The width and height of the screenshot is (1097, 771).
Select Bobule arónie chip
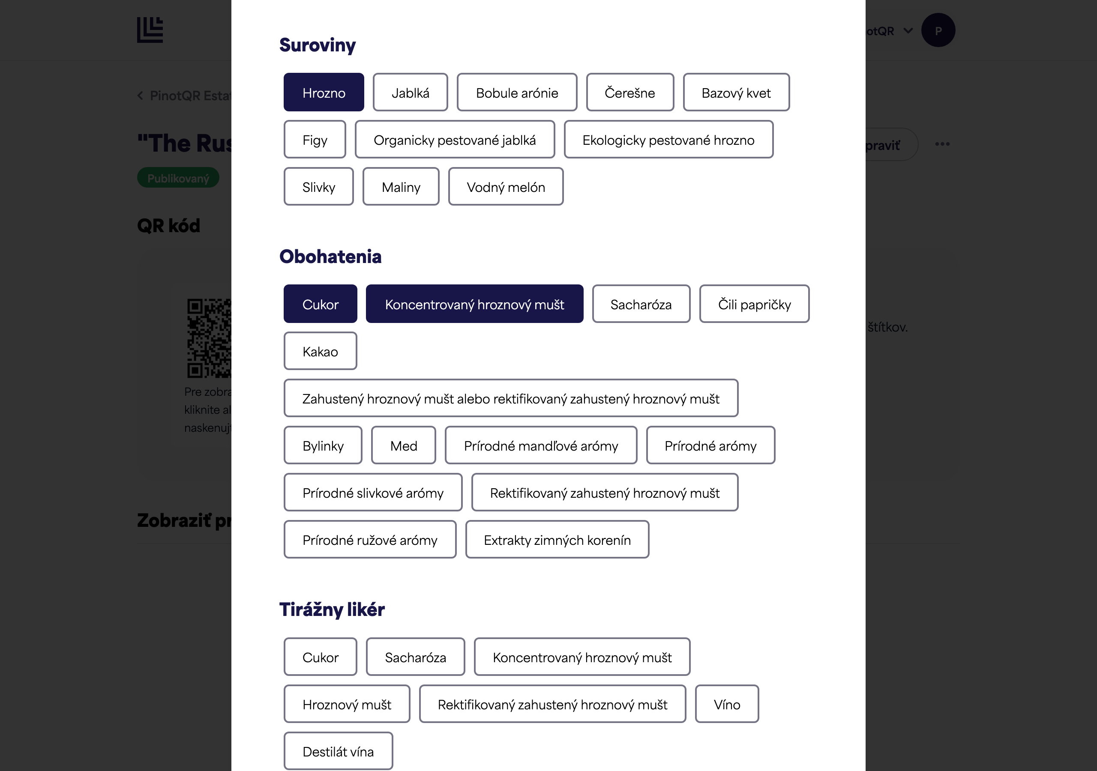[517, 92]
